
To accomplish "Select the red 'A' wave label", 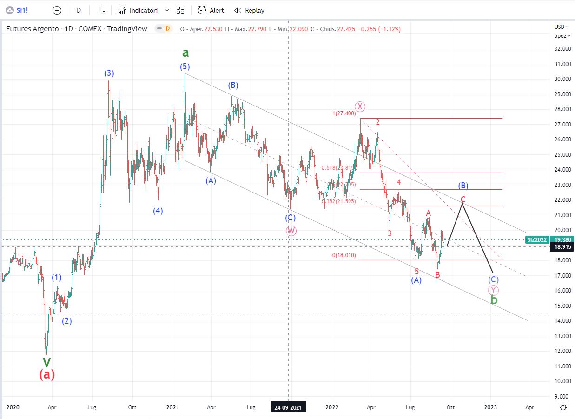I will click(429, 213).
